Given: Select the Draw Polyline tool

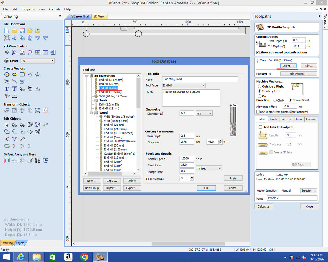Looking at the screenshot, I should pyautogui.click(x=7, y=82).
